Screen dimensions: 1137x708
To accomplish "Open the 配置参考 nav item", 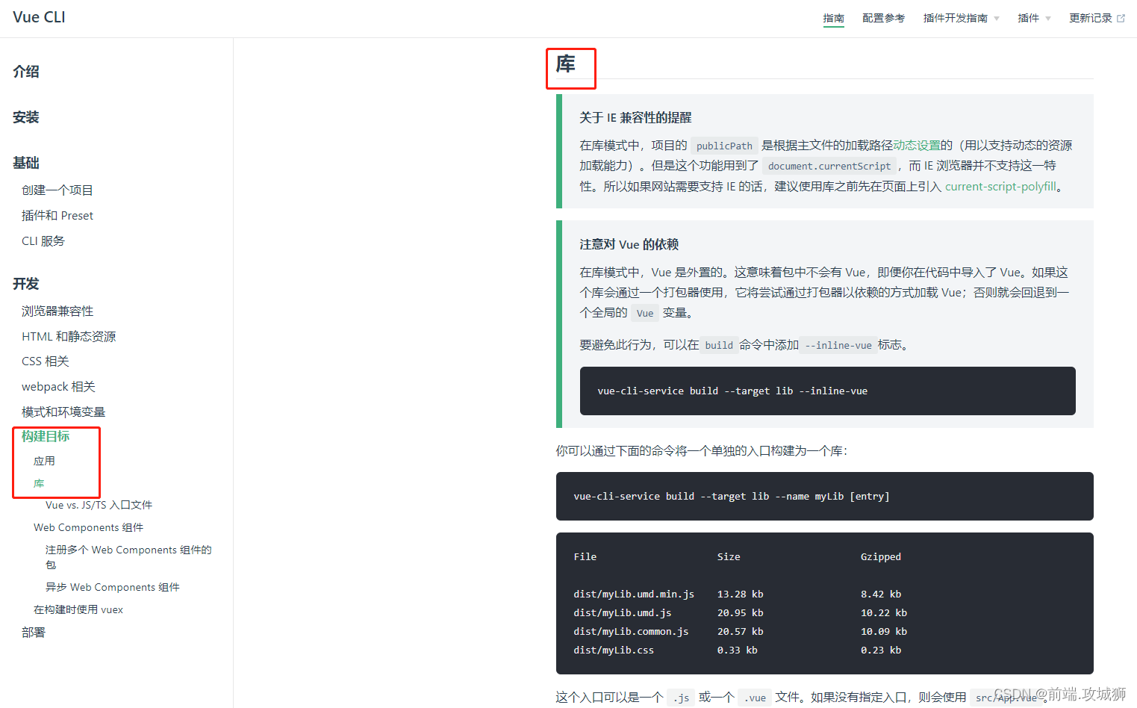I will point(883,18).
